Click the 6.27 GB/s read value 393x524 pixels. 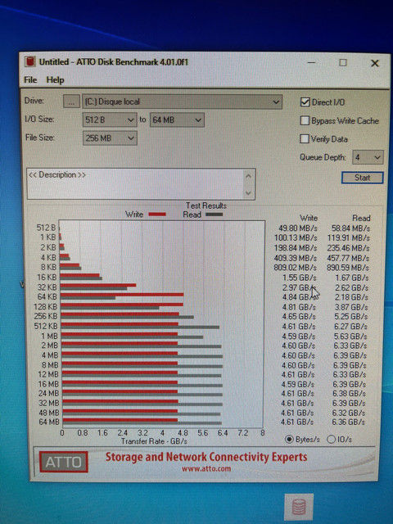(x=351, y=326)
